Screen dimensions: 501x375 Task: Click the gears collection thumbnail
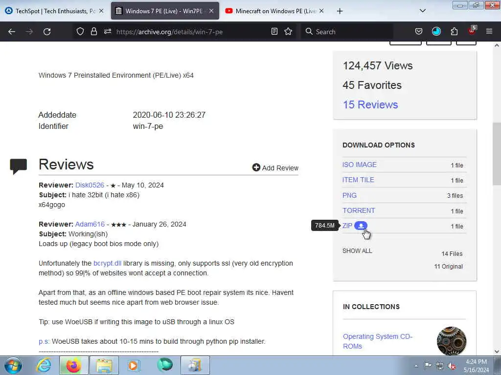click(452, 341)
